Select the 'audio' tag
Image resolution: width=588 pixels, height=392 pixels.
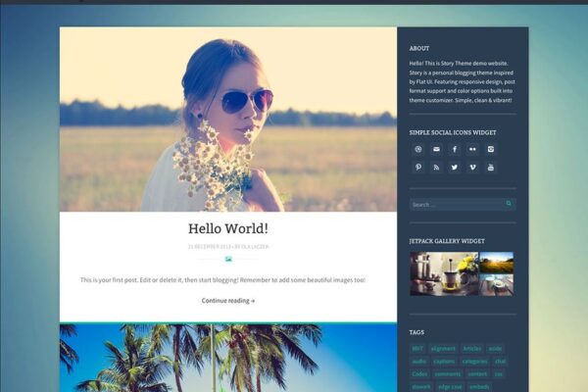click(419, 362)
